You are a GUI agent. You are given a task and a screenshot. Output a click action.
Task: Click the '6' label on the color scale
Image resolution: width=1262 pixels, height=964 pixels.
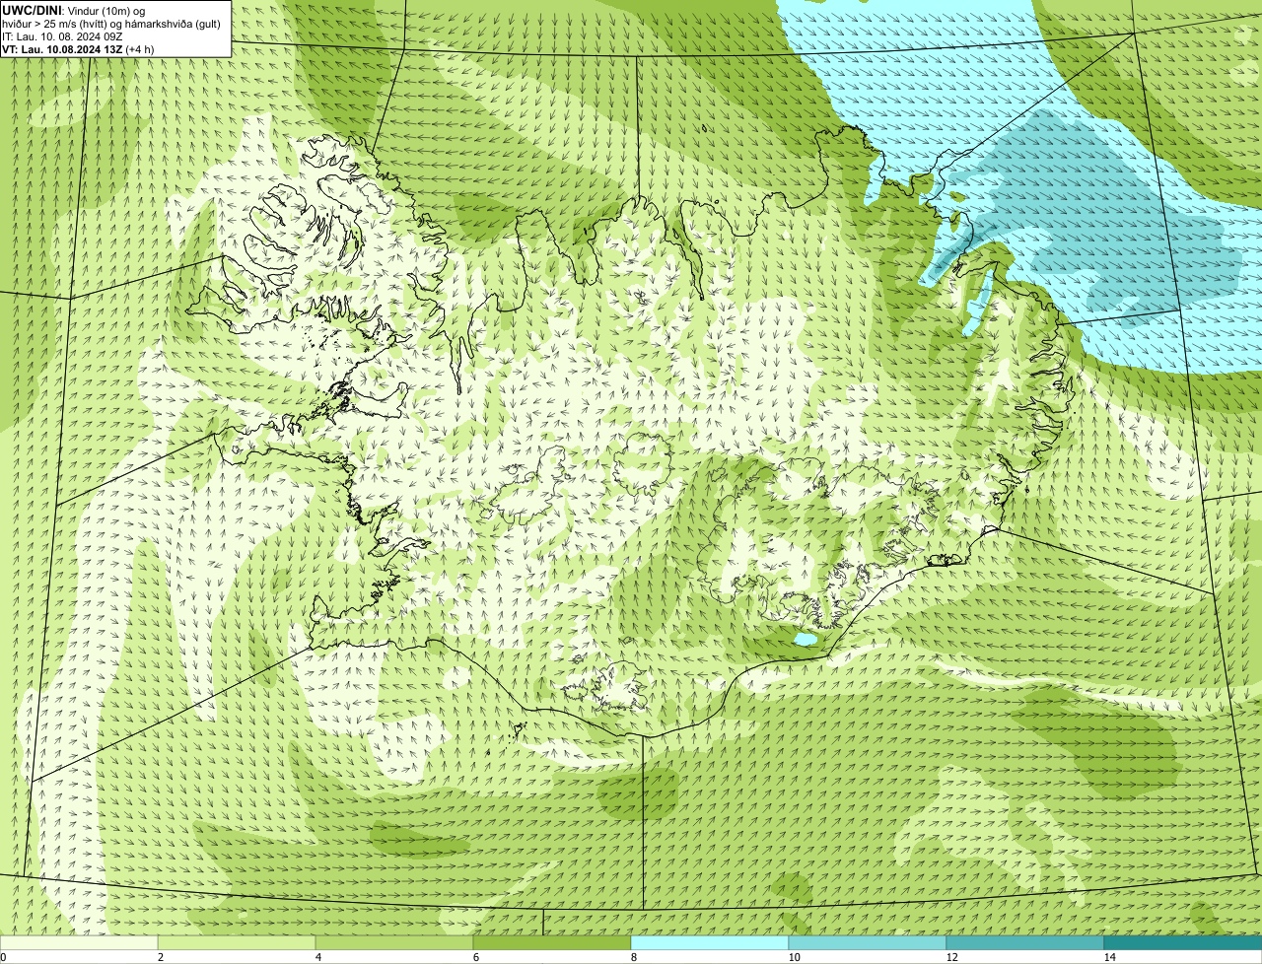(x=475, y=957)
